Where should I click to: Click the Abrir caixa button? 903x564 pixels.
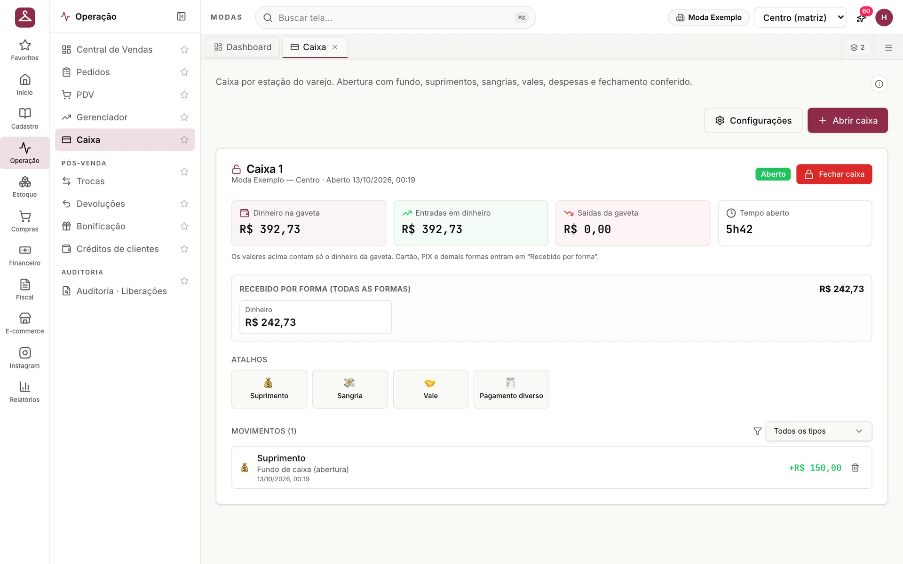tap(848, 120)
